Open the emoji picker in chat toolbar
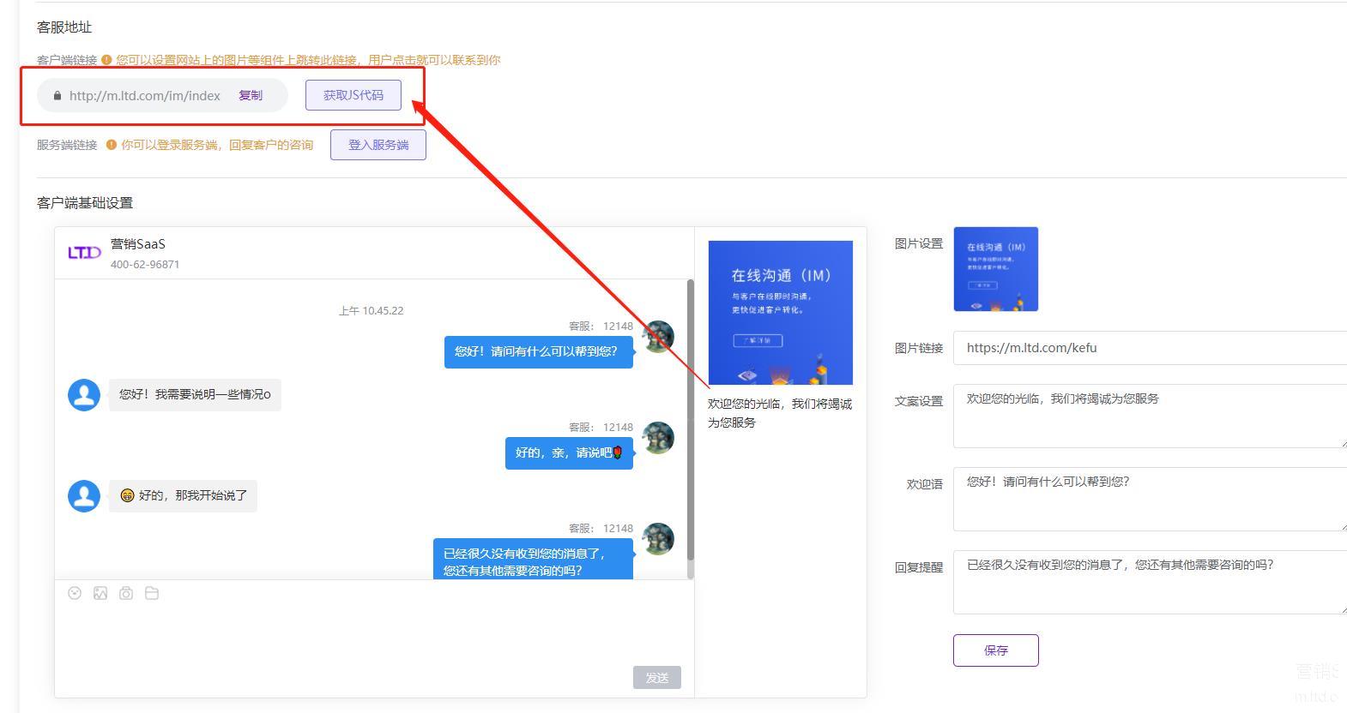 pos(75,593)
